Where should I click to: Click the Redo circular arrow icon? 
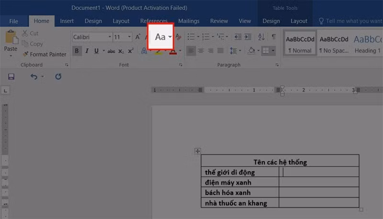click(58, 77)
